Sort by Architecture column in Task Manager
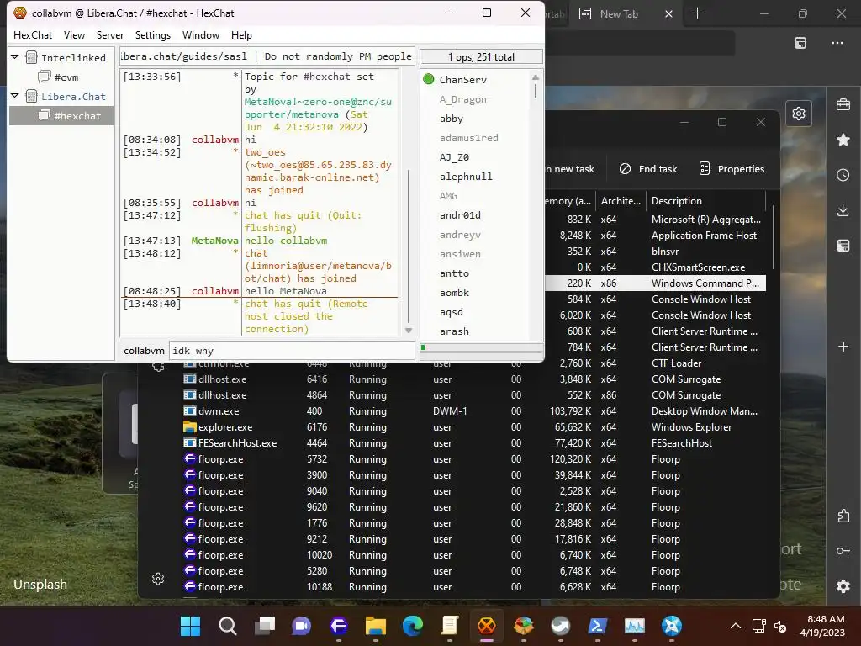Viewport: 861px width, 646px height. pyautogui.click(x=621, y=200)
